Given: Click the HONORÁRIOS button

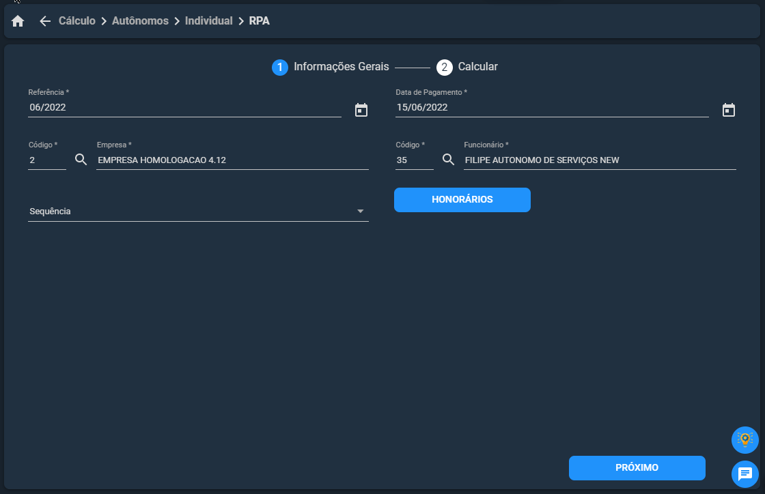Looking at the screenshot, I should pos(462,200).
